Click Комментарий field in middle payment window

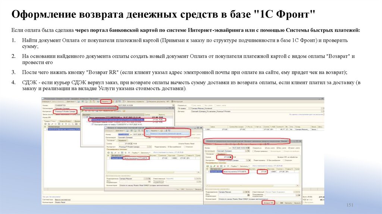pyautogui.click(x=160, y=186)
